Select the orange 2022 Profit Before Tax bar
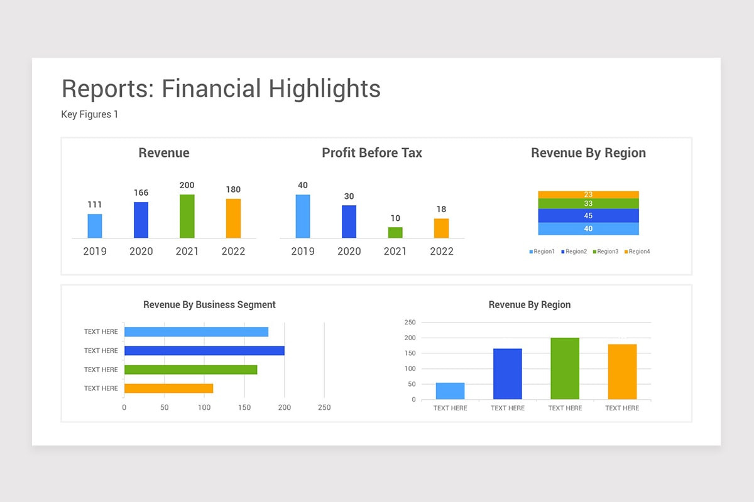Image resolution: width=754 pixels, height=502 pixels. [442, 229]
